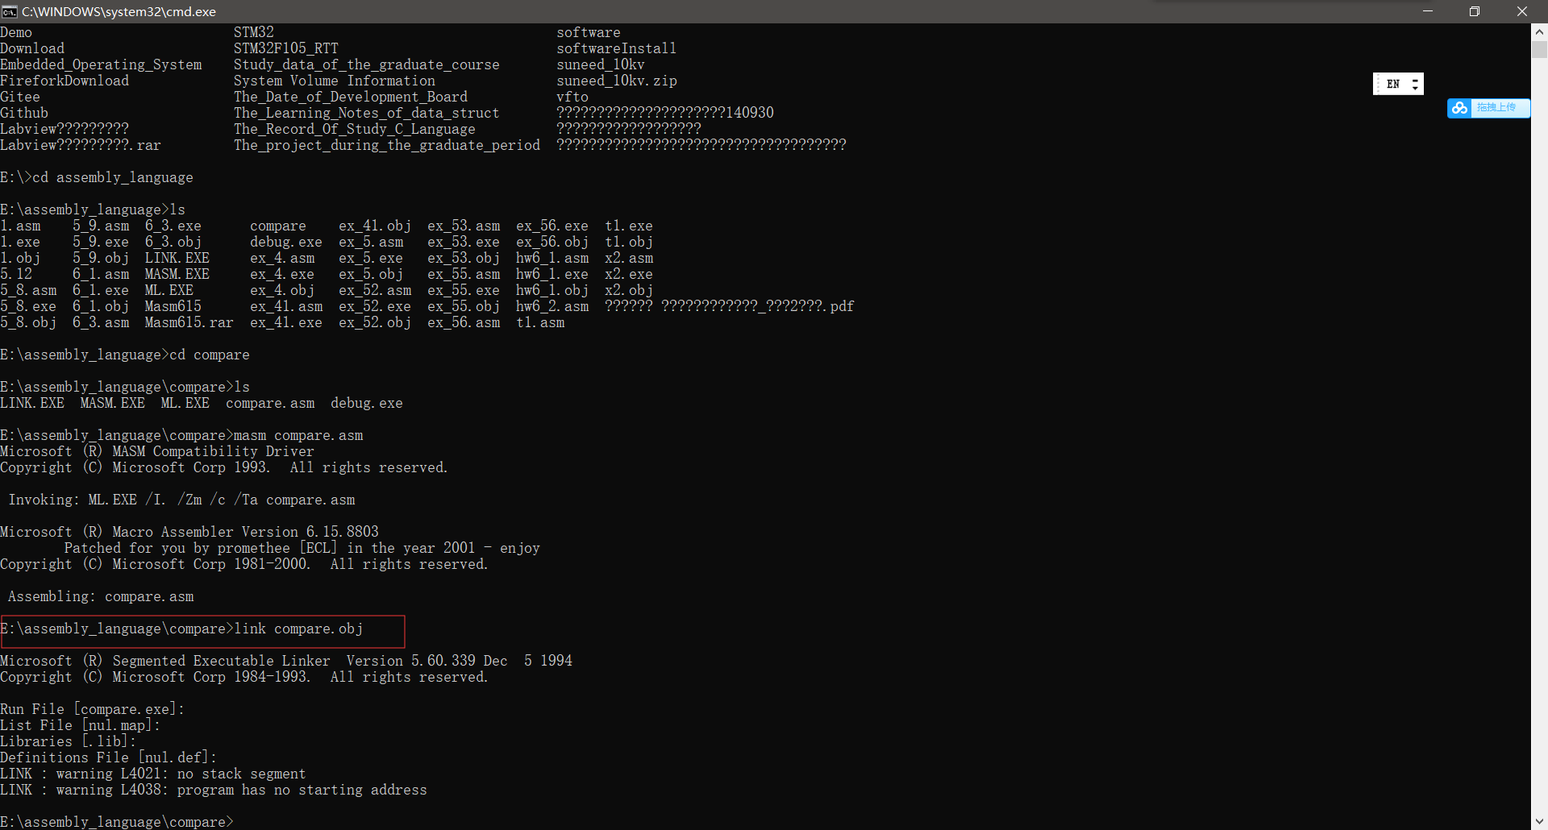
Task: Click the x2.exe file name
Action: pyautogui.click(x=629, y=274)
